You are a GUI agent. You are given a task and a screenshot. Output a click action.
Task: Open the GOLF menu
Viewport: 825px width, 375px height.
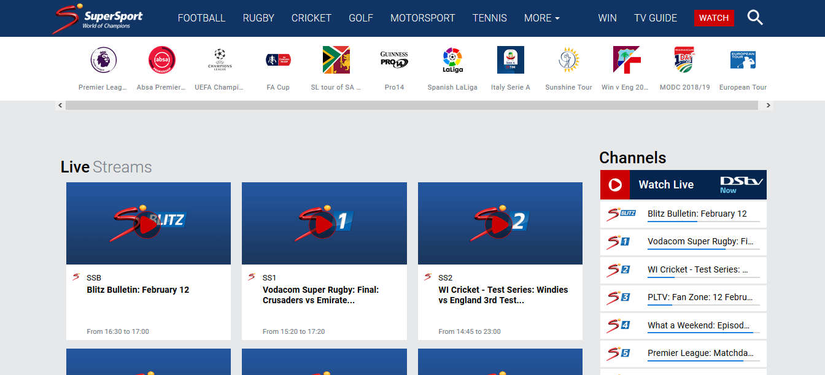pos(361,18)
